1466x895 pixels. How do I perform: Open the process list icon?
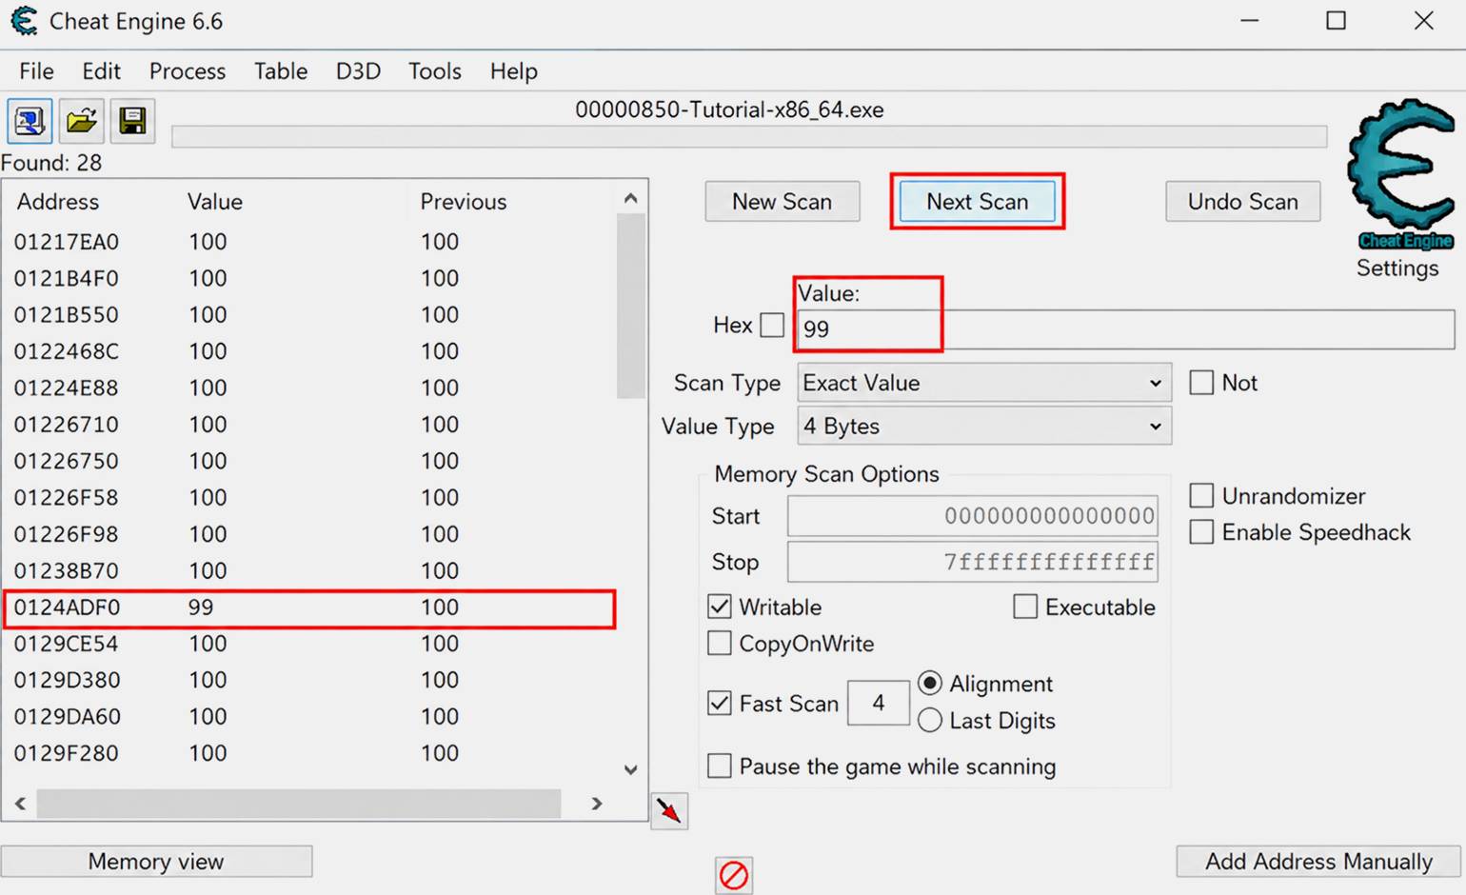30,121
